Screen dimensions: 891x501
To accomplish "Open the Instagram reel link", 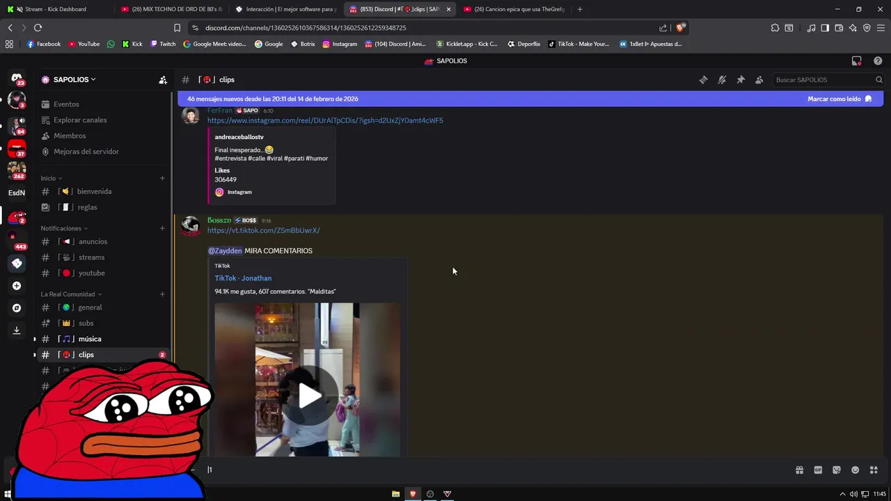I will (325, 120).
